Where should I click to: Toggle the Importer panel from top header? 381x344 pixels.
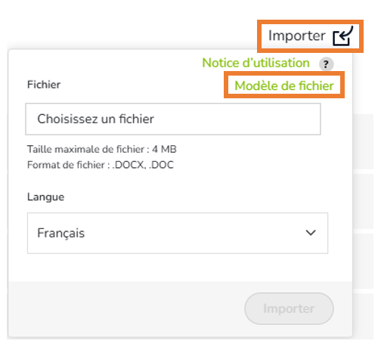[310, 36]
